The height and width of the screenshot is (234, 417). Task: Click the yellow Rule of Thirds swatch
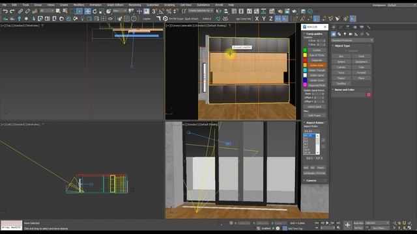(305, 55)
